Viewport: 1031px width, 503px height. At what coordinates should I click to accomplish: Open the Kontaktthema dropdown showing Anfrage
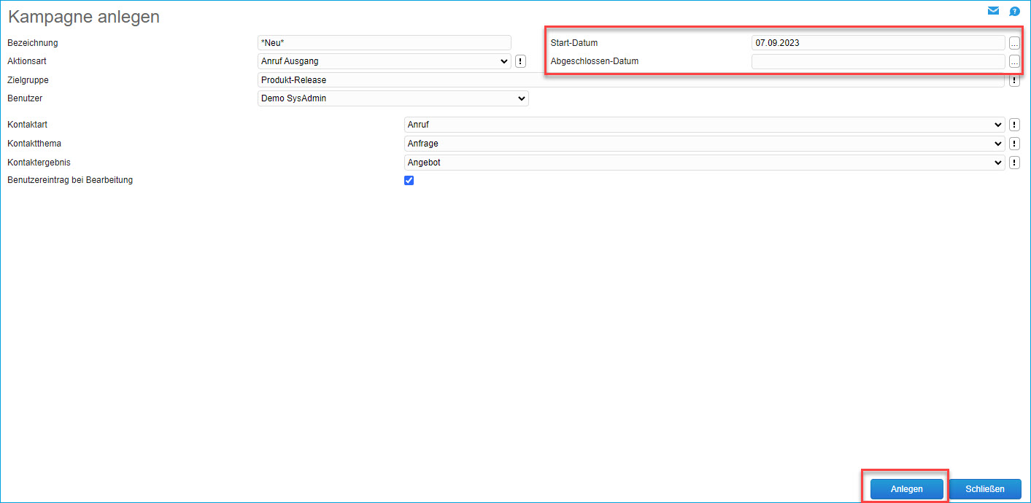point(704,144)
